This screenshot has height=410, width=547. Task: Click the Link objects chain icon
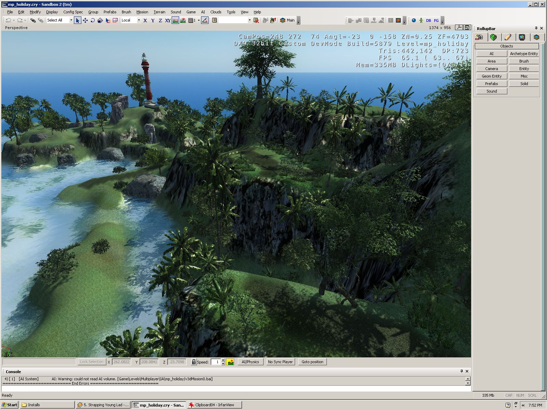pos(33,20)
